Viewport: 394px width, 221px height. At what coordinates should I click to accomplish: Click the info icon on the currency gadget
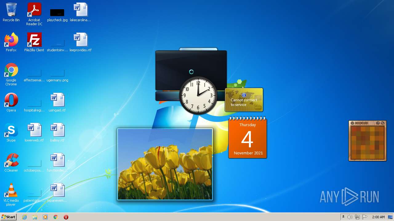[x=244, y=95]
